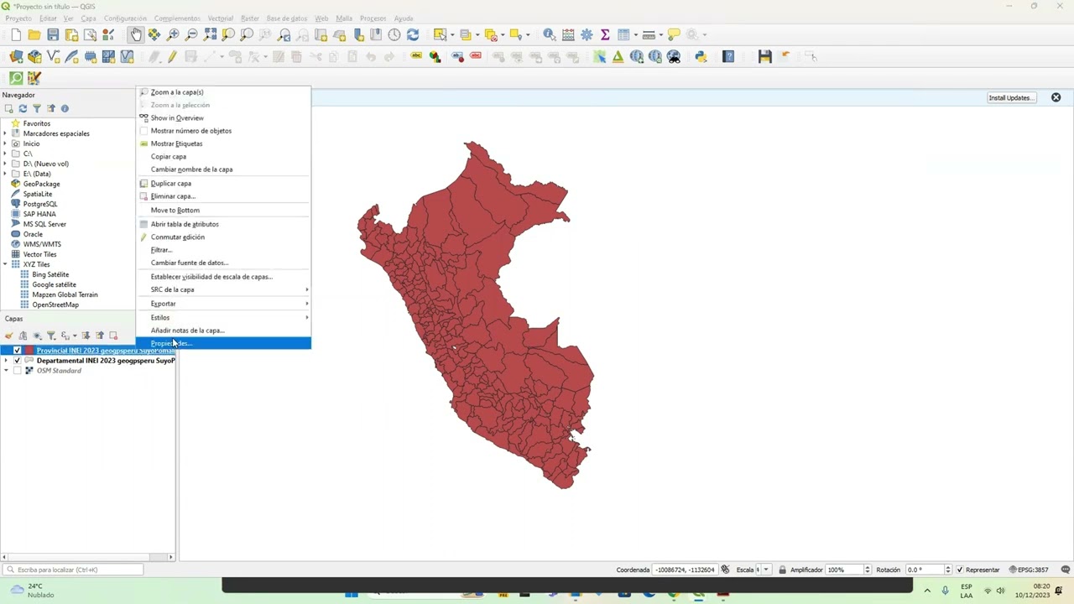Collapse the XYZ Tiles node
This screenshot has width=1074, height=604.
click(x=5, y=264)
